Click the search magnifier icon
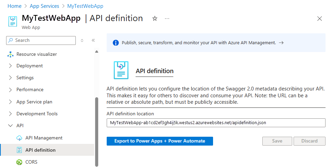 tap(11, 40)
